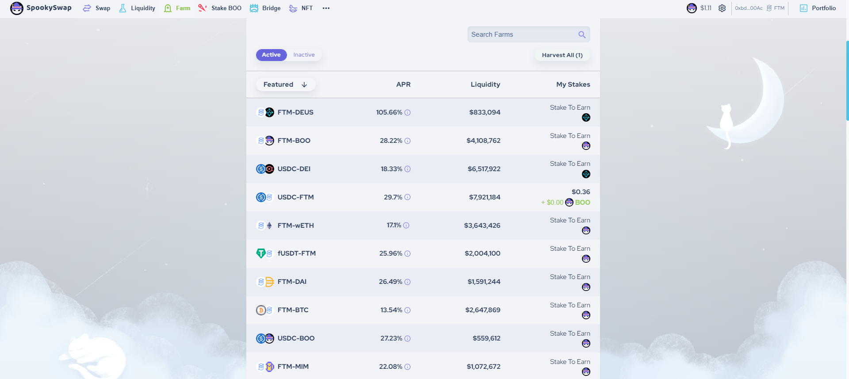The height and width of the screenshot is (379, 849).
Task: Click APR info icon for USDC-DEI
Action: click(408, 169)
